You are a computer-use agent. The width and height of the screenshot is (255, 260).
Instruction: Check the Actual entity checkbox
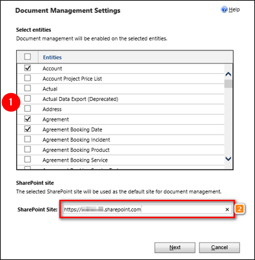tap(28, 88)
